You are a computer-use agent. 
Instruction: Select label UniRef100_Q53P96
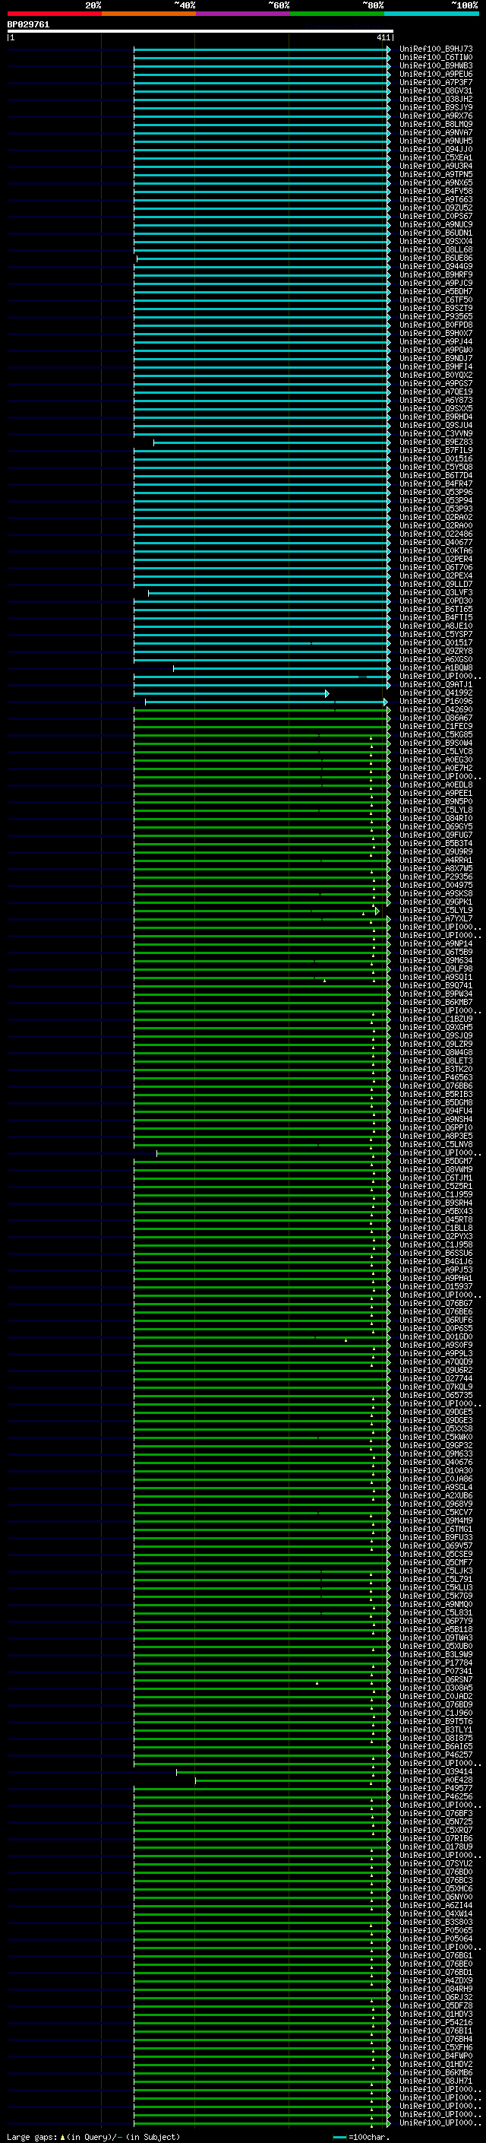(x=436, y=493)
